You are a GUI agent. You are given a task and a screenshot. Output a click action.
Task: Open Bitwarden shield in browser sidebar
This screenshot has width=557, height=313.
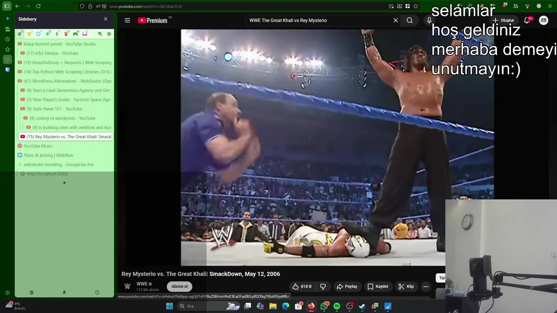(x=7, y=70)
